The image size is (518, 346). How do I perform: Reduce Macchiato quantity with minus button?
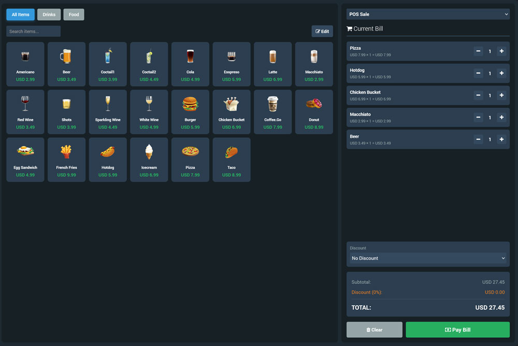[x=479, y=118]
